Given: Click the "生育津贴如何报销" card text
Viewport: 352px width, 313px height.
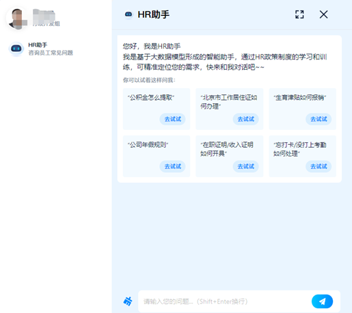Looking at the screenshot, I should [x=300, y=98].
